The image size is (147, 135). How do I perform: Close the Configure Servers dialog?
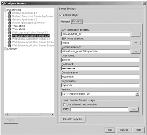click(x=144, y=3)
